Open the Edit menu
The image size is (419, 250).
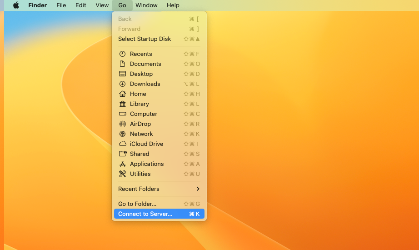click(x=80, y=5)
